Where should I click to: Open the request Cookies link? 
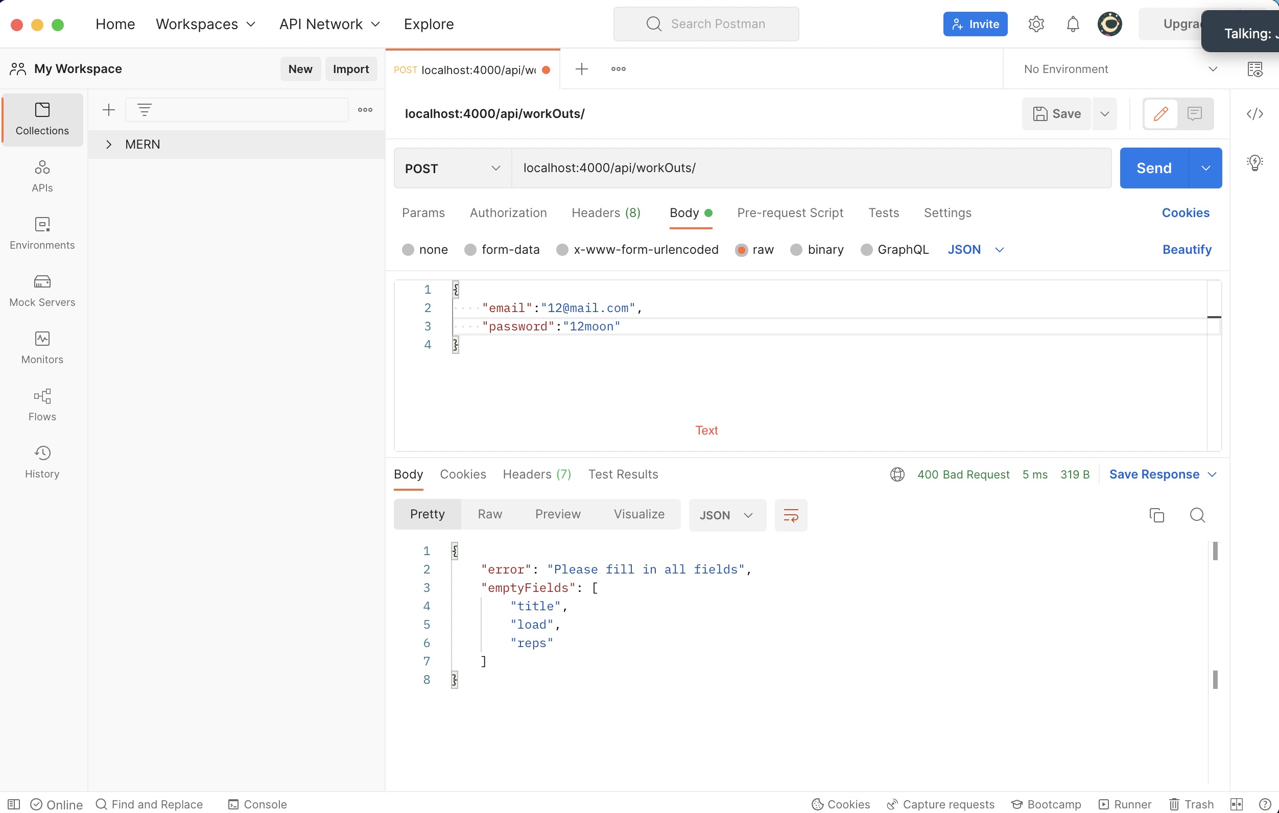point(1185,213)
